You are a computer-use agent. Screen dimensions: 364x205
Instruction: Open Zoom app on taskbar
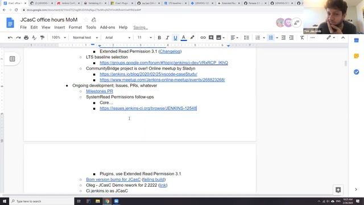click(x=116, y=201)
